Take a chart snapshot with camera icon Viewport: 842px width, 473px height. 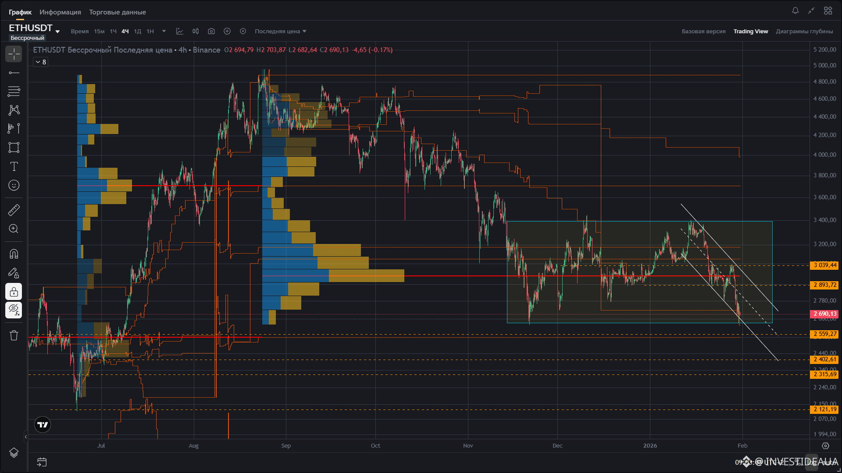[x=211, y=31]
